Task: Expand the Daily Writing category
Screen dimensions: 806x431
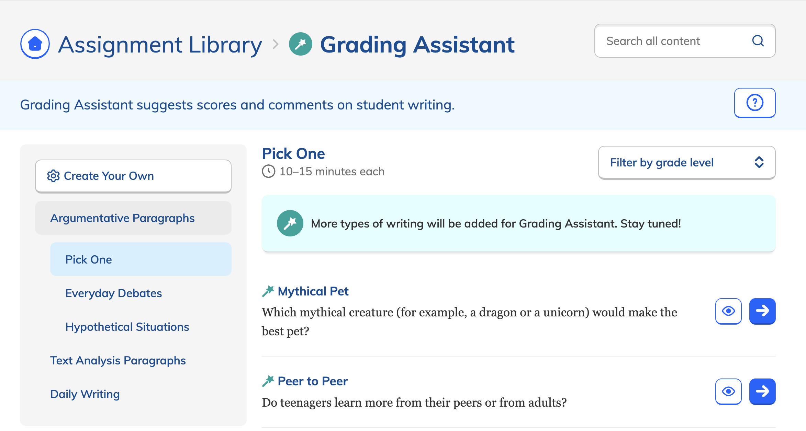Action: [85, 394]
